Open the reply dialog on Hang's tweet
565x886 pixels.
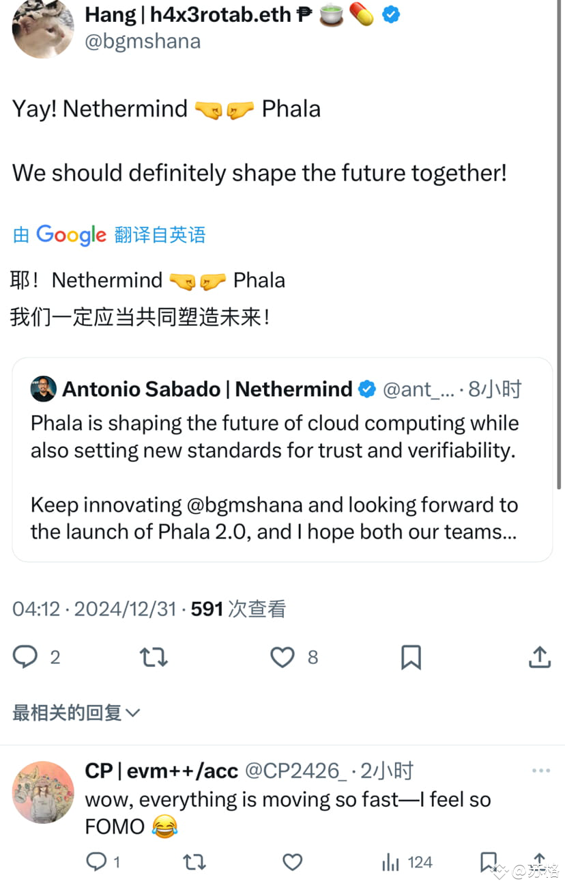pos(25,656)
